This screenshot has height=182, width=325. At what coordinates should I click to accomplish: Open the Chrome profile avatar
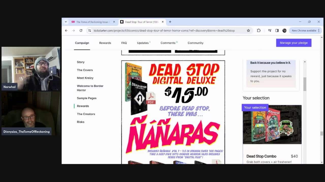pyautogui.click(x=284, y=31)
